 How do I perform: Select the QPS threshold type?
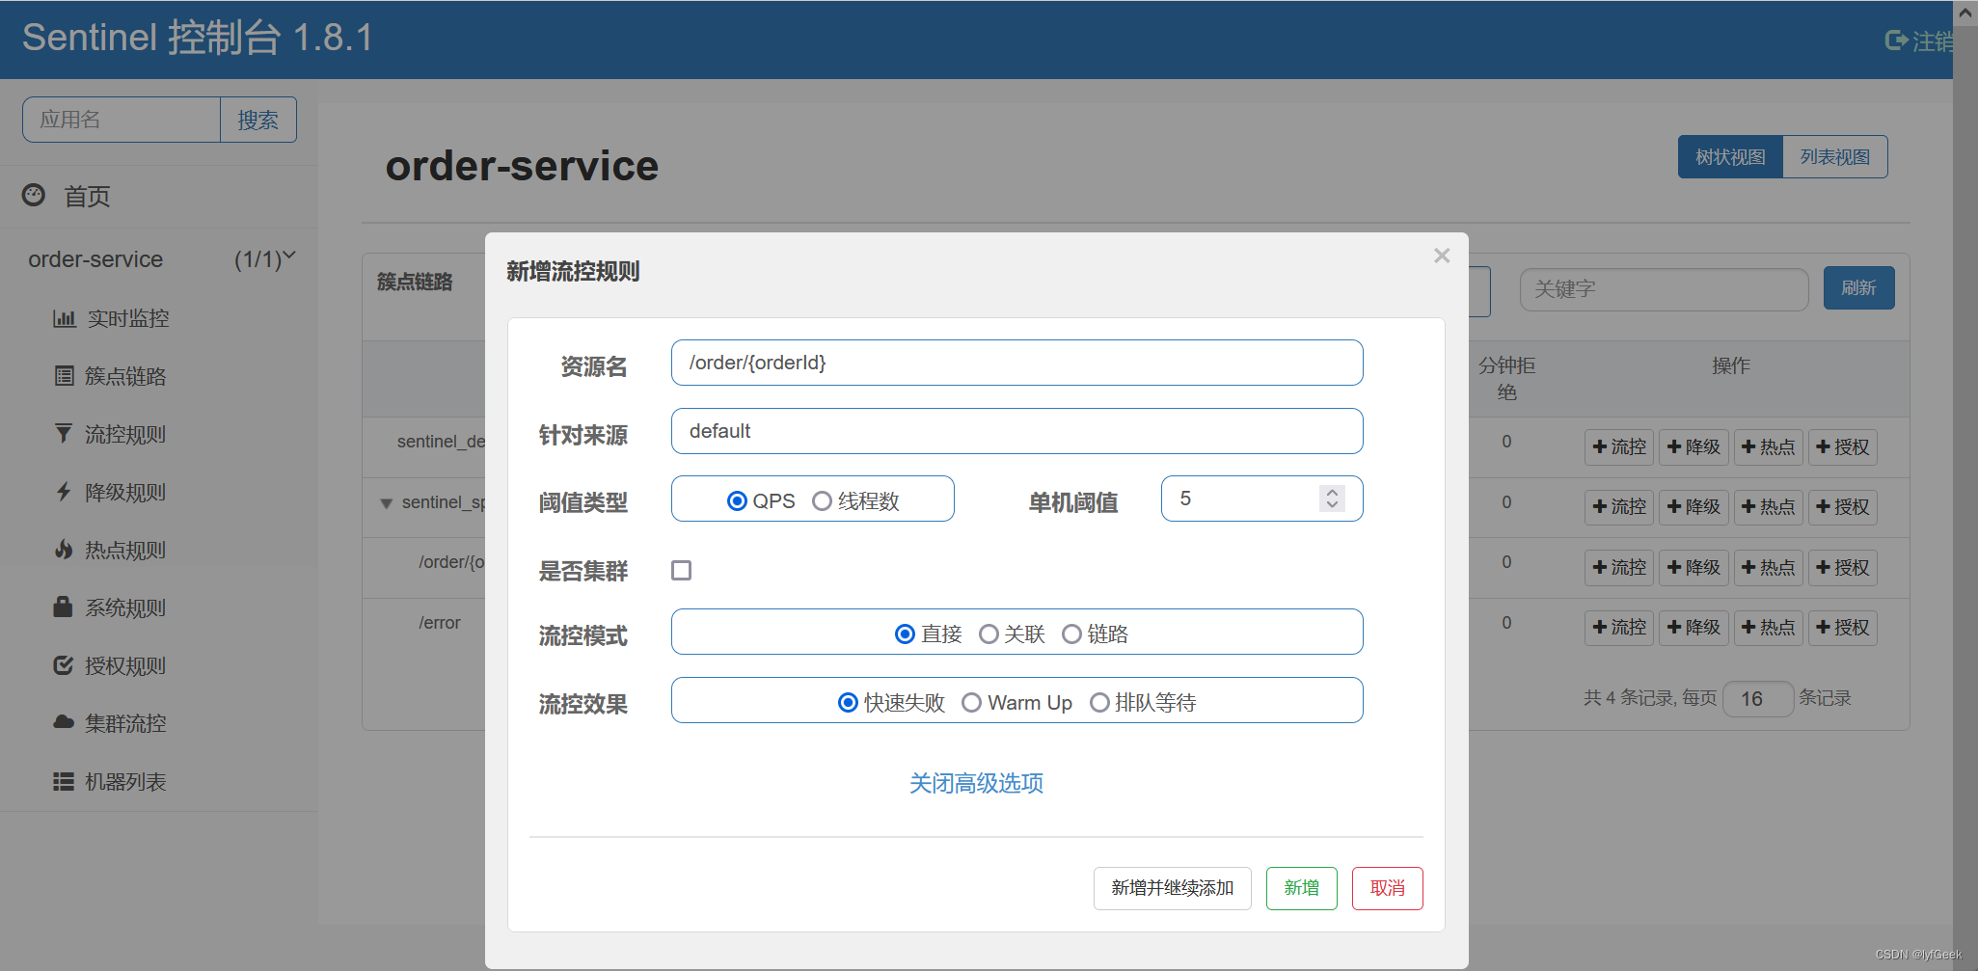(737, 500)
